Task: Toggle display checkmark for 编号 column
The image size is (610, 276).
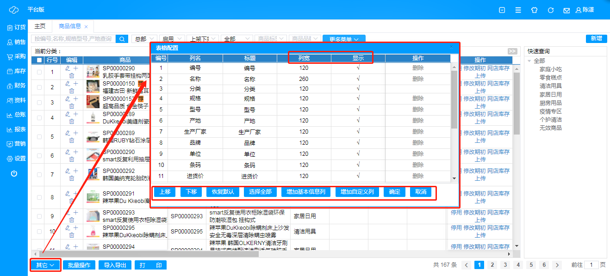Action: (x=358, y=68)
